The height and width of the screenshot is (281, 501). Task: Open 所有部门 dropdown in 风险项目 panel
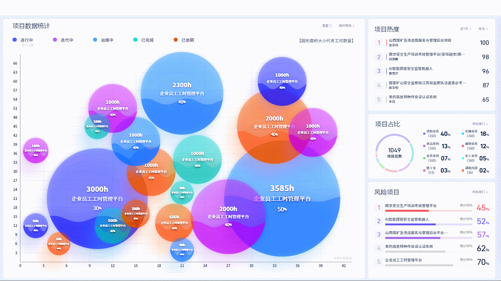(480, 192)
